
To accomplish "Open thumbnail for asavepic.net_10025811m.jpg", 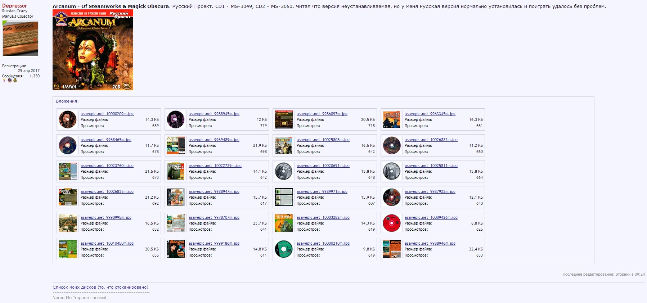I will [x=392, y=171].
